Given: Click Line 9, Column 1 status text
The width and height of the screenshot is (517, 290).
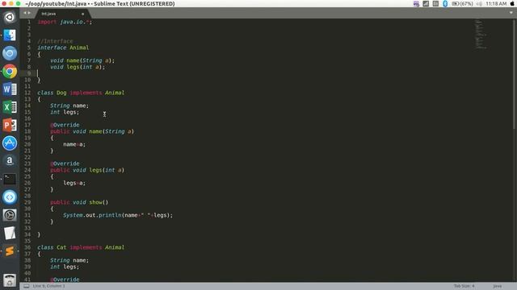Looking at the screenshot, I should point(48,286).
